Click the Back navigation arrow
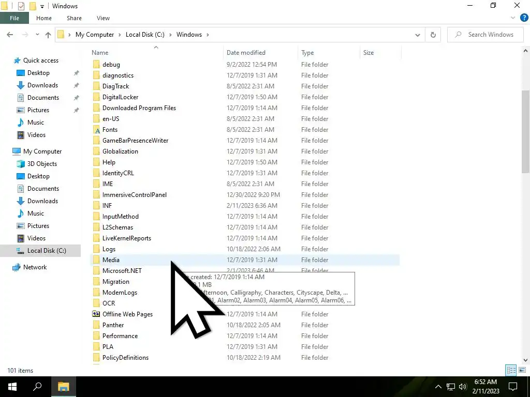This screenshot has height=397, width=530. coord(10,35)
